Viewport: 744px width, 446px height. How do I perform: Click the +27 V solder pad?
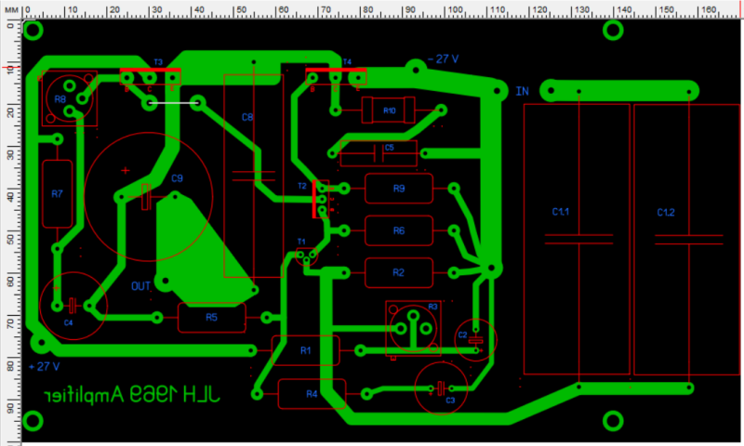tap(41, 342)
